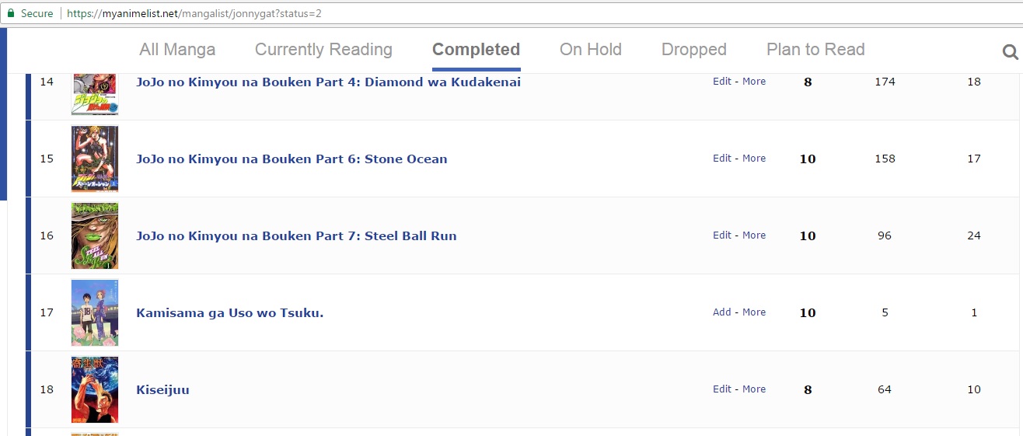Viewport: 1023px width, 436px height.
Task: Show the Dropped manga tab
Action: [x=693, y=50]
